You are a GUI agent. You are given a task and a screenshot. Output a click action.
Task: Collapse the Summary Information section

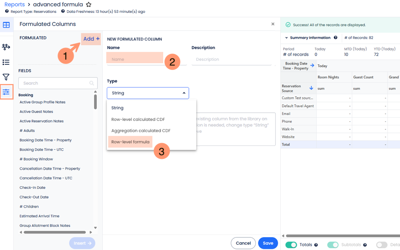[287, 38]
